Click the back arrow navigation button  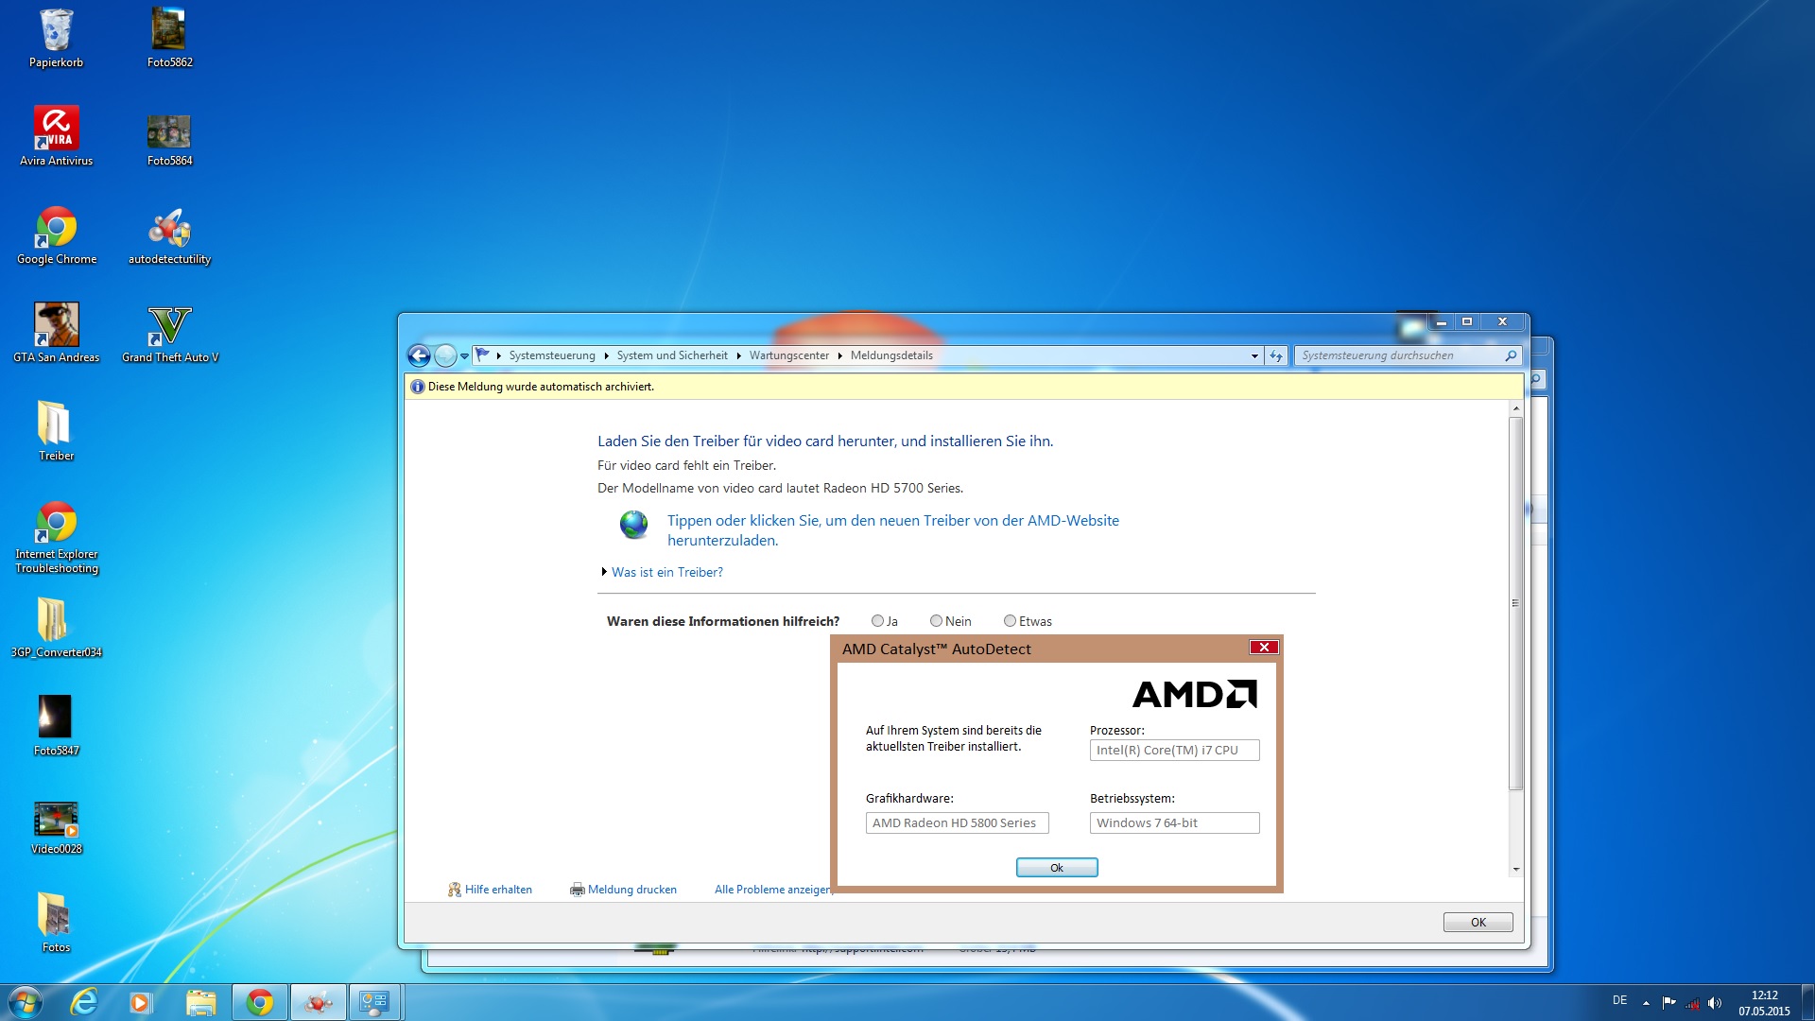click(x=419, y=355)
